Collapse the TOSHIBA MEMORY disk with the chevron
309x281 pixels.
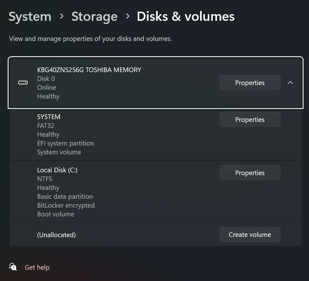pyautogui.click(x=290, y=83)
